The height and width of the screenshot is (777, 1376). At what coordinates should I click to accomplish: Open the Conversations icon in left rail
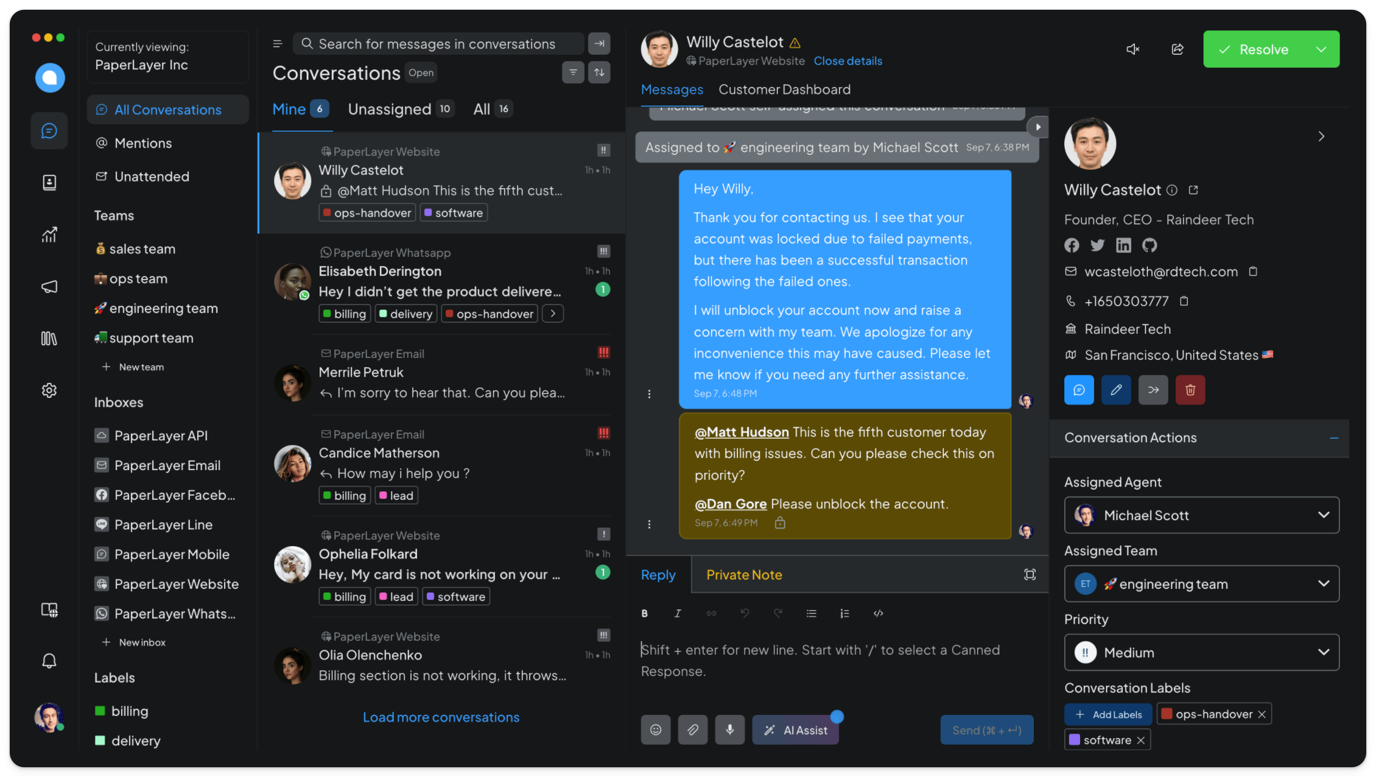[49, 130]
